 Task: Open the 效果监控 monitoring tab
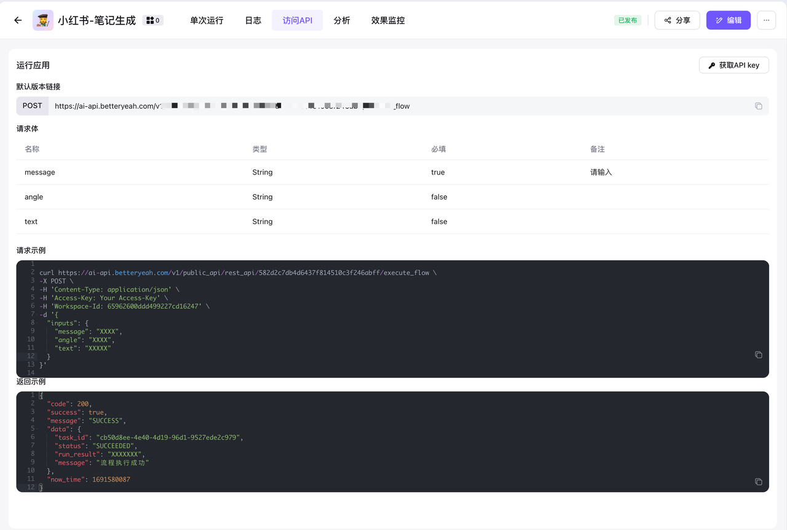pos(388,20)
